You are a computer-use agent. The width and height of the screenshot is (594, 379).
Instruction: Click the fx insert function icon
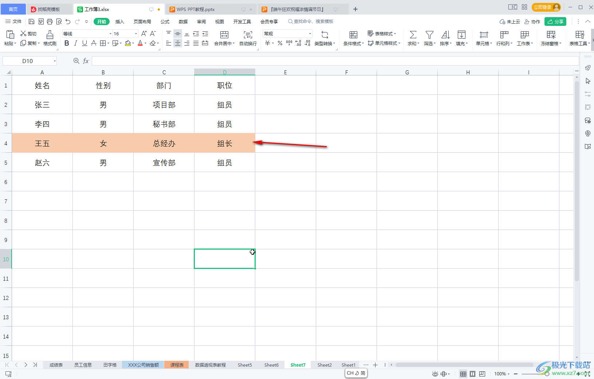click(x=86, y=61)
